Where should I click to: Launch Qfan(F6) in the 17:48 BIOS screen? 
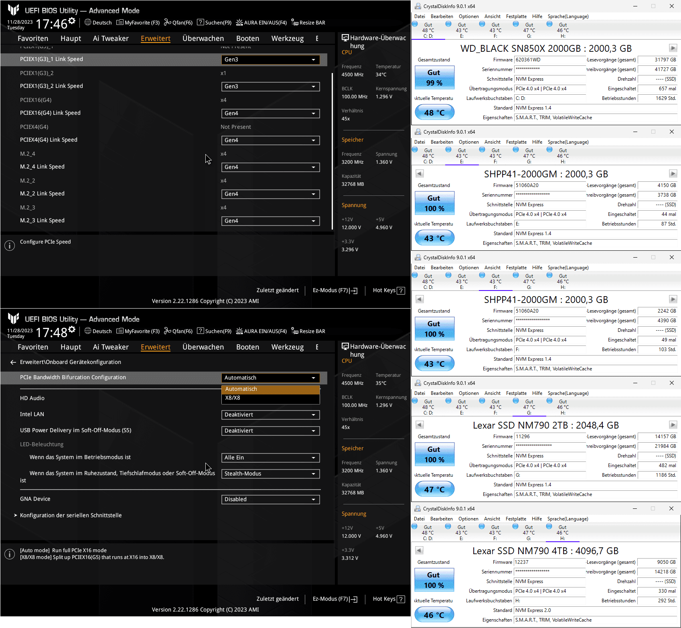178,331
